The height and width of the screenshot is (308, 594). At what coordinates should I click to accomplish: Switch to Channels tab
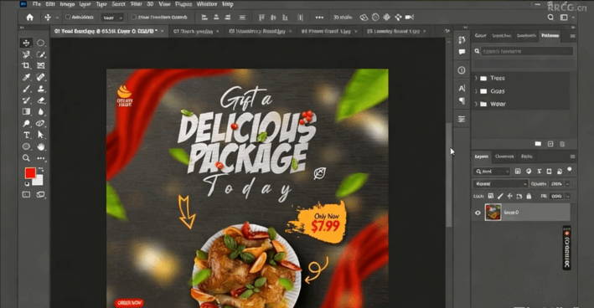(x=504, y=157)
